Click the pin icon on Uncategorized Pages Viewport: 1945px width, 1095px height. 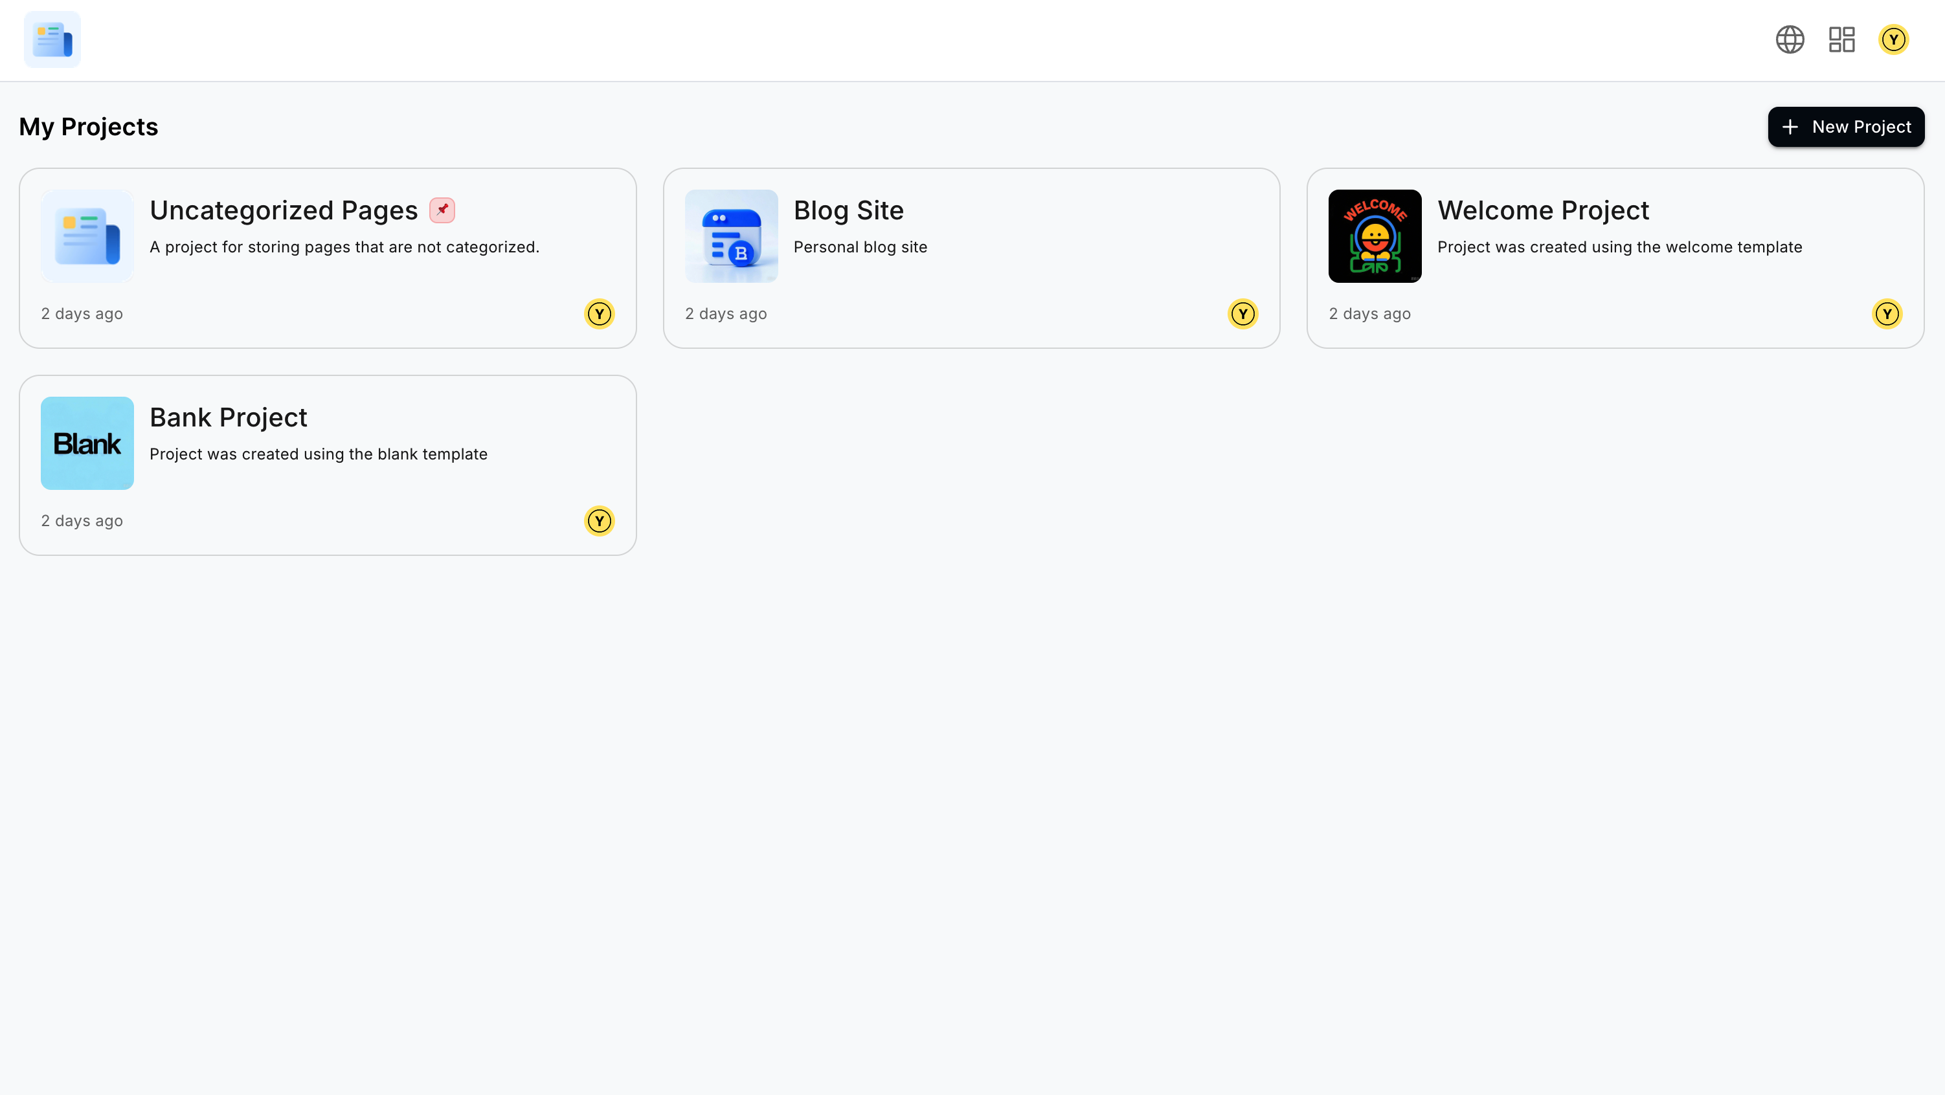tap(442, 210)
